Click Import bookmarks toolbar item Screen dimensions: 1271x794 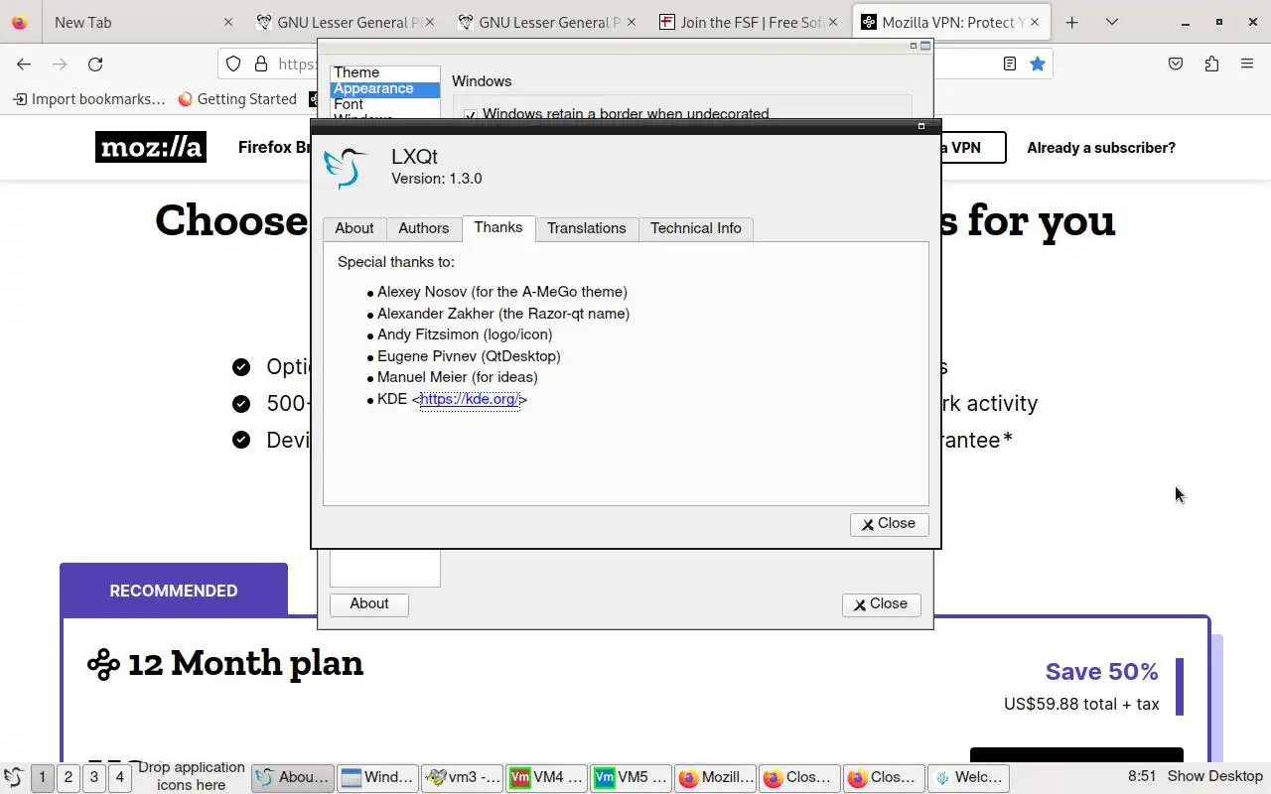click(88, 99)
